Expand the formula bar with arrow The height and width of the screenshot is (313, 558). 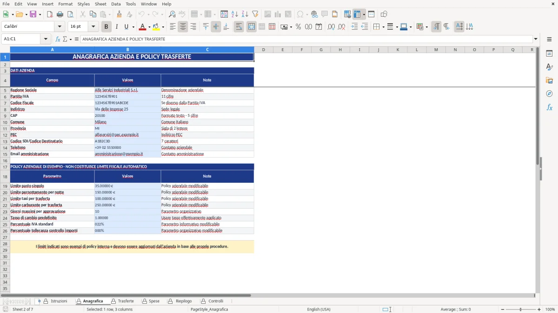[x=536, y=39]
